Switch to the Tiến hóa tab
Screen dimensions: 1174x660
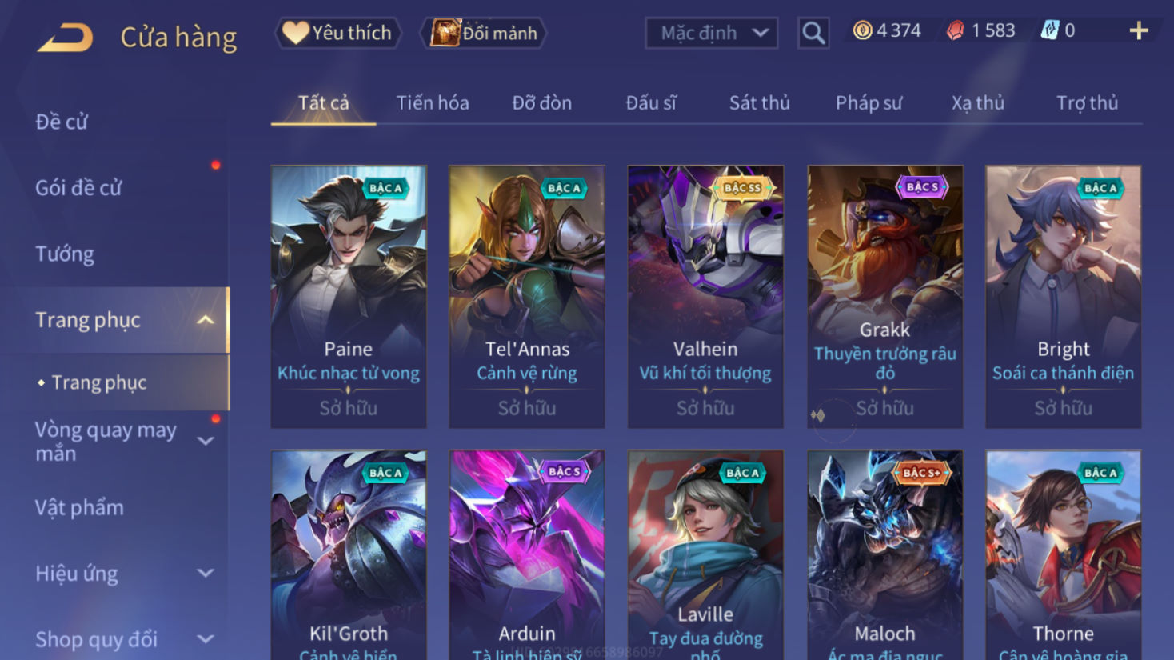(x=433, y=103)
